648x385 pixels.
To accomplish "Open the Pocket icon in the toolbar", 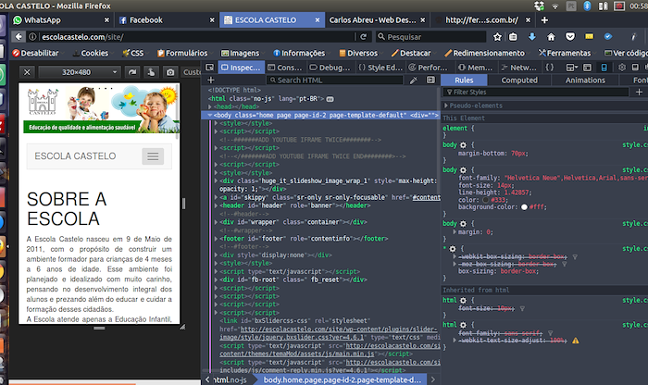I will (x=570, y=37).
